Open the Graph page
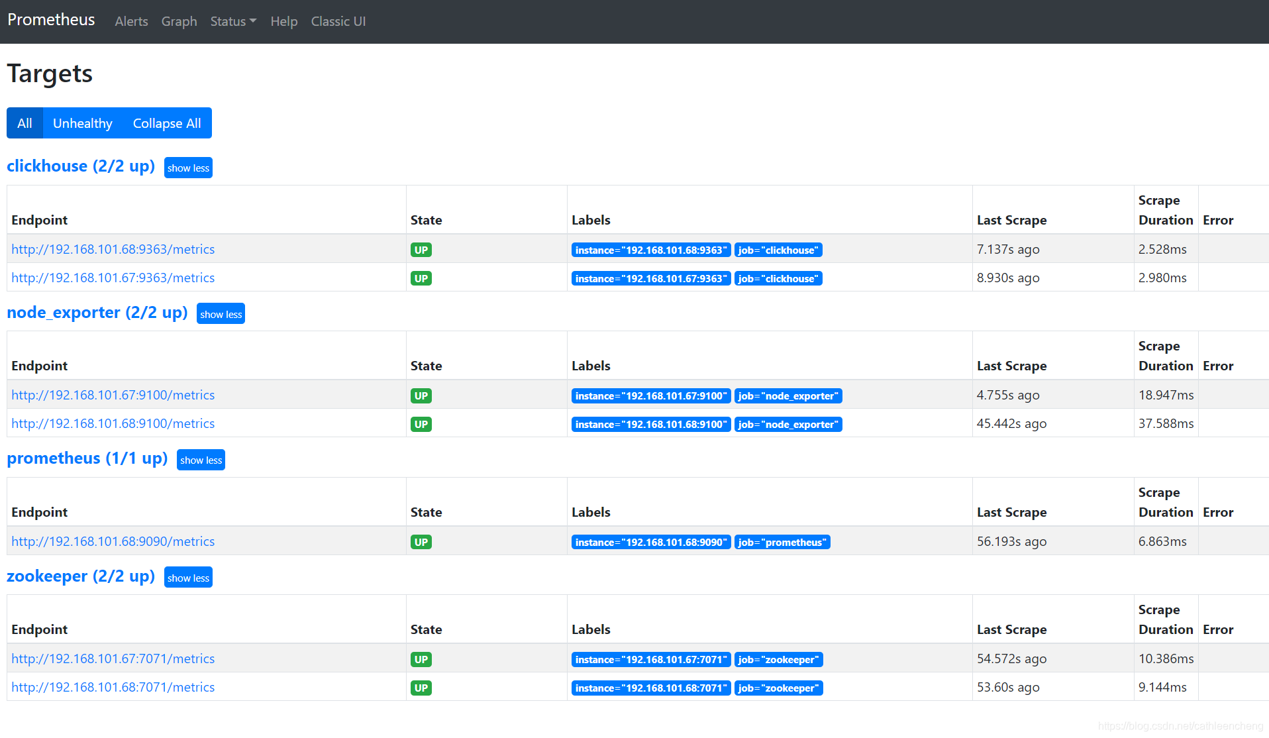Image resolution: width=1269 pixels, height=738 pixels. (x=179, y=21)
